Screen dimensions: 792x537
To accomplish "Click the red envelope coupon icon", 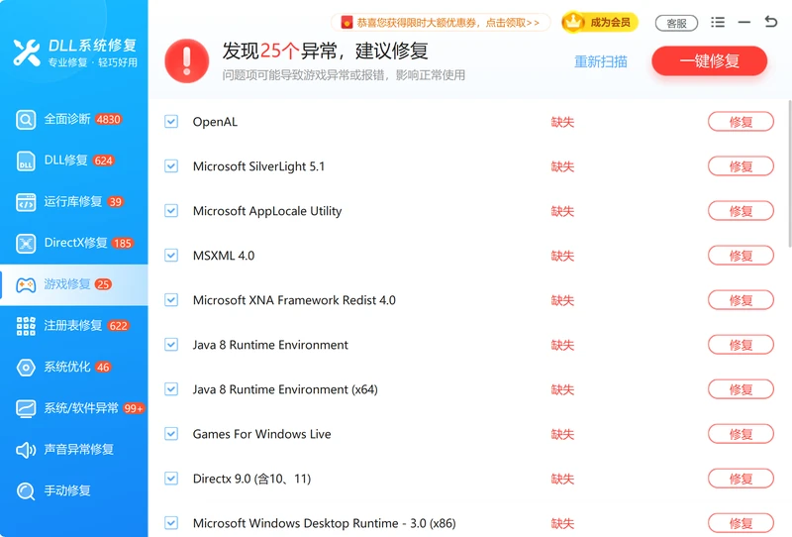I will click(346, 22).
